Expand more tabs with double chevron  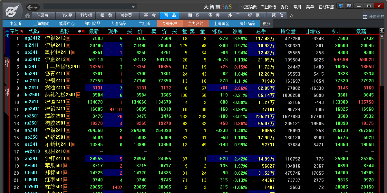pyautogui.click(x=291, y=15)
